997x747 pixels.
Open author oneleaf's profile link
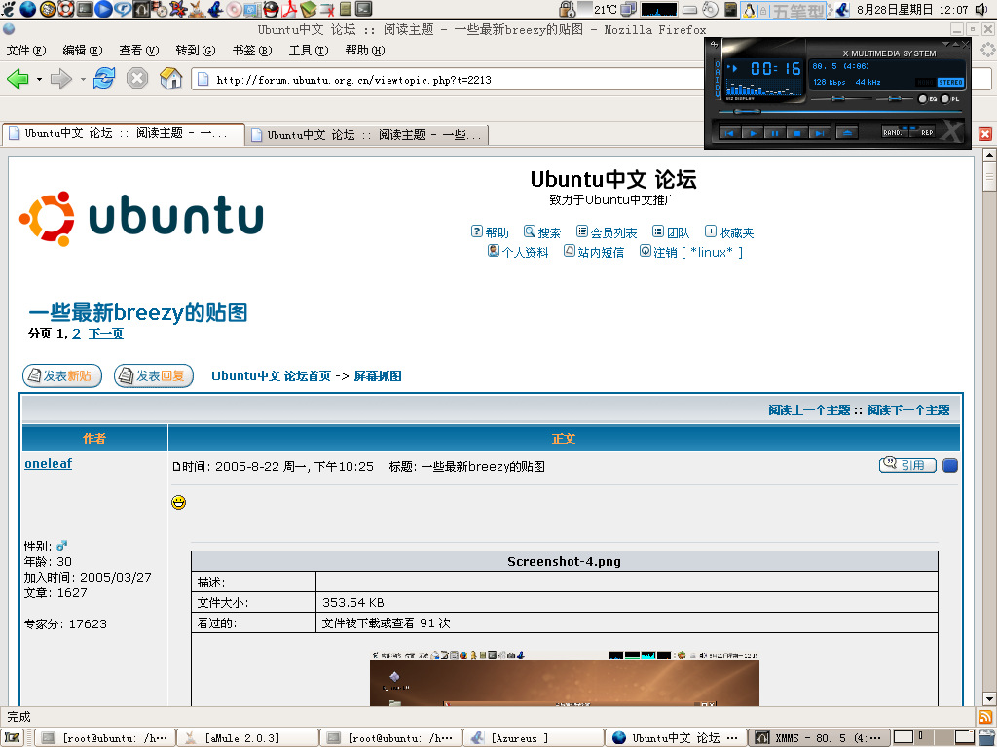click(49, 464)
